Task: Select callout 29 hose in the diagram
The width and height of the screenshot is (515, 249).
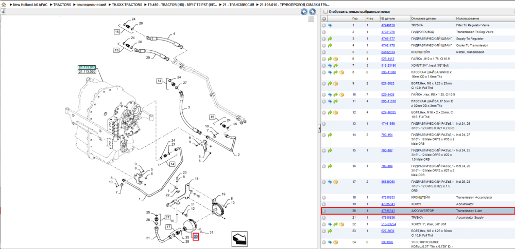Action: pyautogui.click(x=147, y=58)
